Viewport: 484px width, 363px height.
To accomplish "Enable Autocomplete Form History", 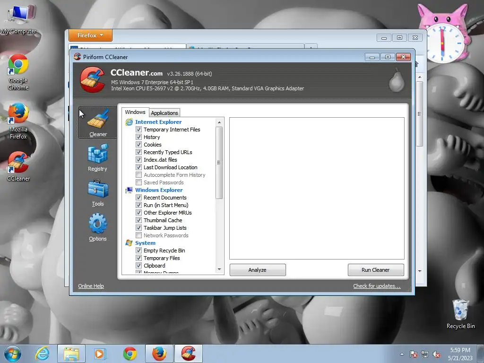I will [x=139, y=175].
